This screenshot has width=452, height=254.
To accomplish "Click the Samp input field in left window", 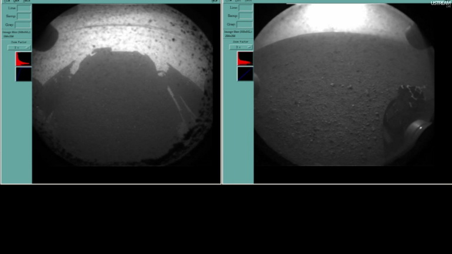I will 24,16.
